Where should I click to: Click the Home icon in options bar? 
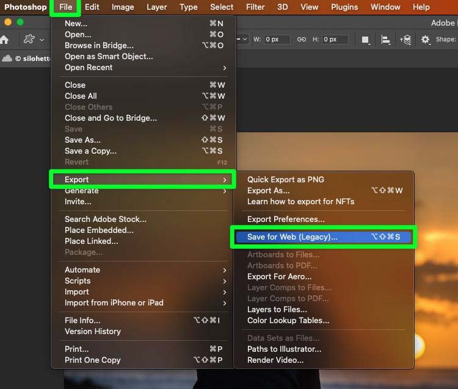[x=4, y=40]
